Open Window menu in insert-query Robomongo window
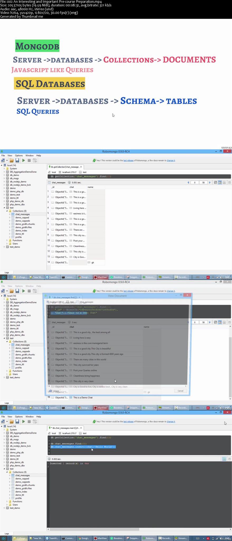Image resolution: width=232 pixels, height=541 pixels. [29, 417]
